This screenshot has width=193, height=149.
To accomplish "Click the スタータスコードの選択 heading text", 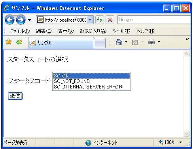I will (x=38, y=59).
